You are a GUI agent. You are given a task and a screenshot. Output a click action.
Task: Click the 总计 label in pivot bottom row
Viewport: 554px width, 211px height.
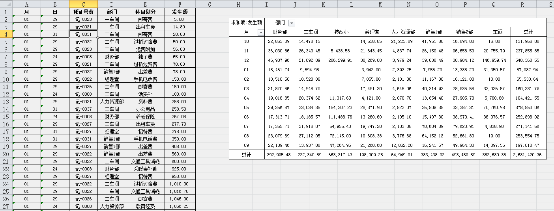247,155
